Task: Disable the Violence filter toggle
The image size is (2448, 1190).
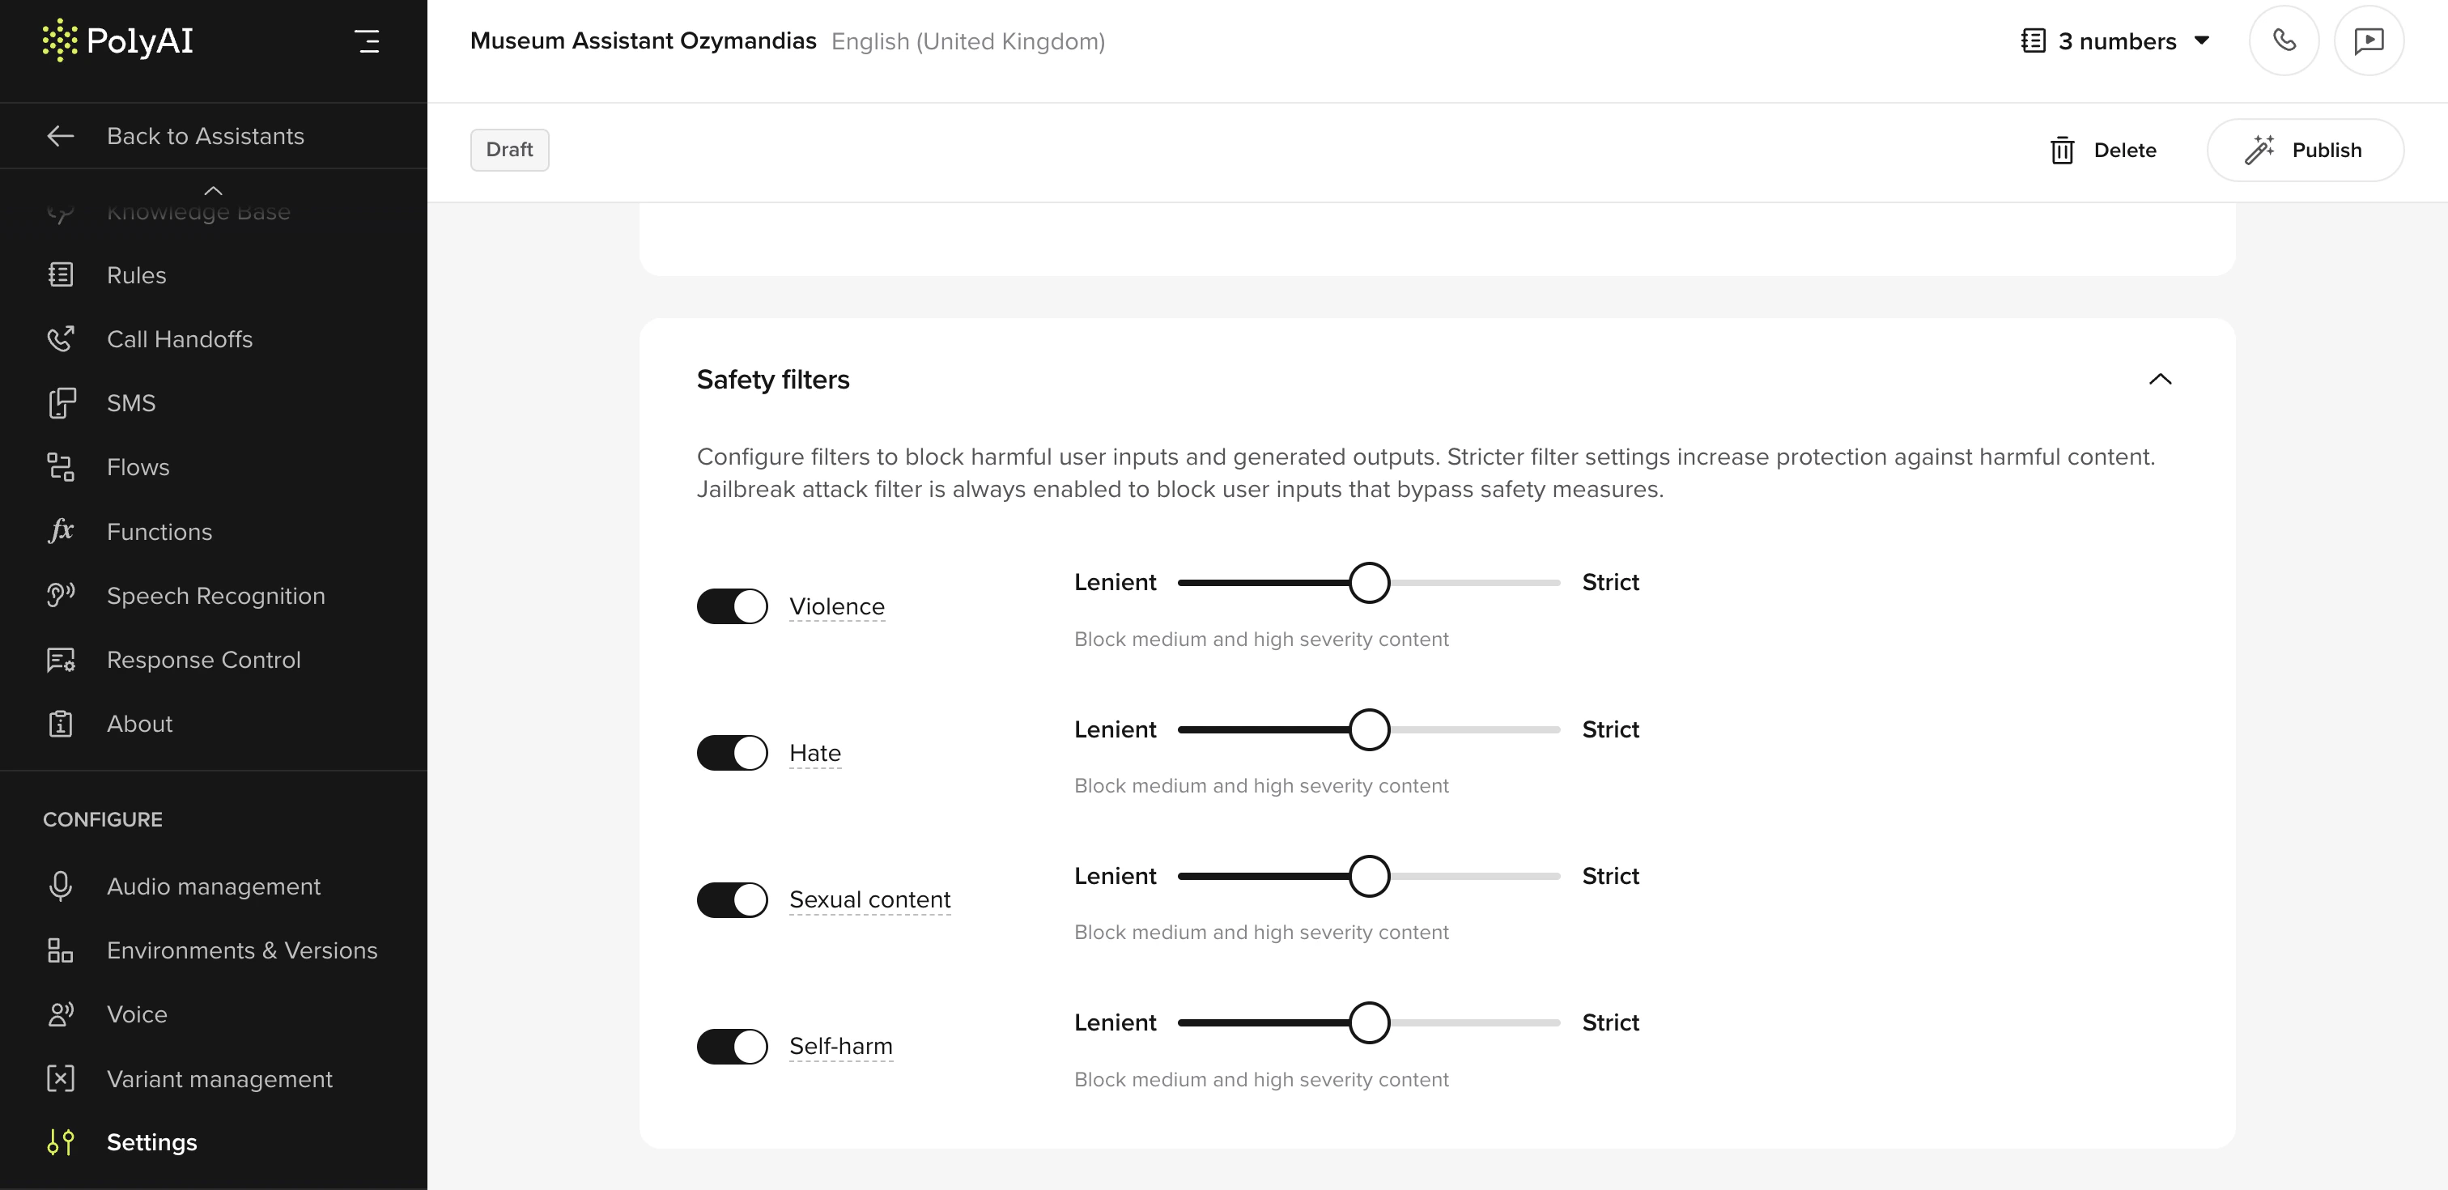Action: tap(732, 606)
